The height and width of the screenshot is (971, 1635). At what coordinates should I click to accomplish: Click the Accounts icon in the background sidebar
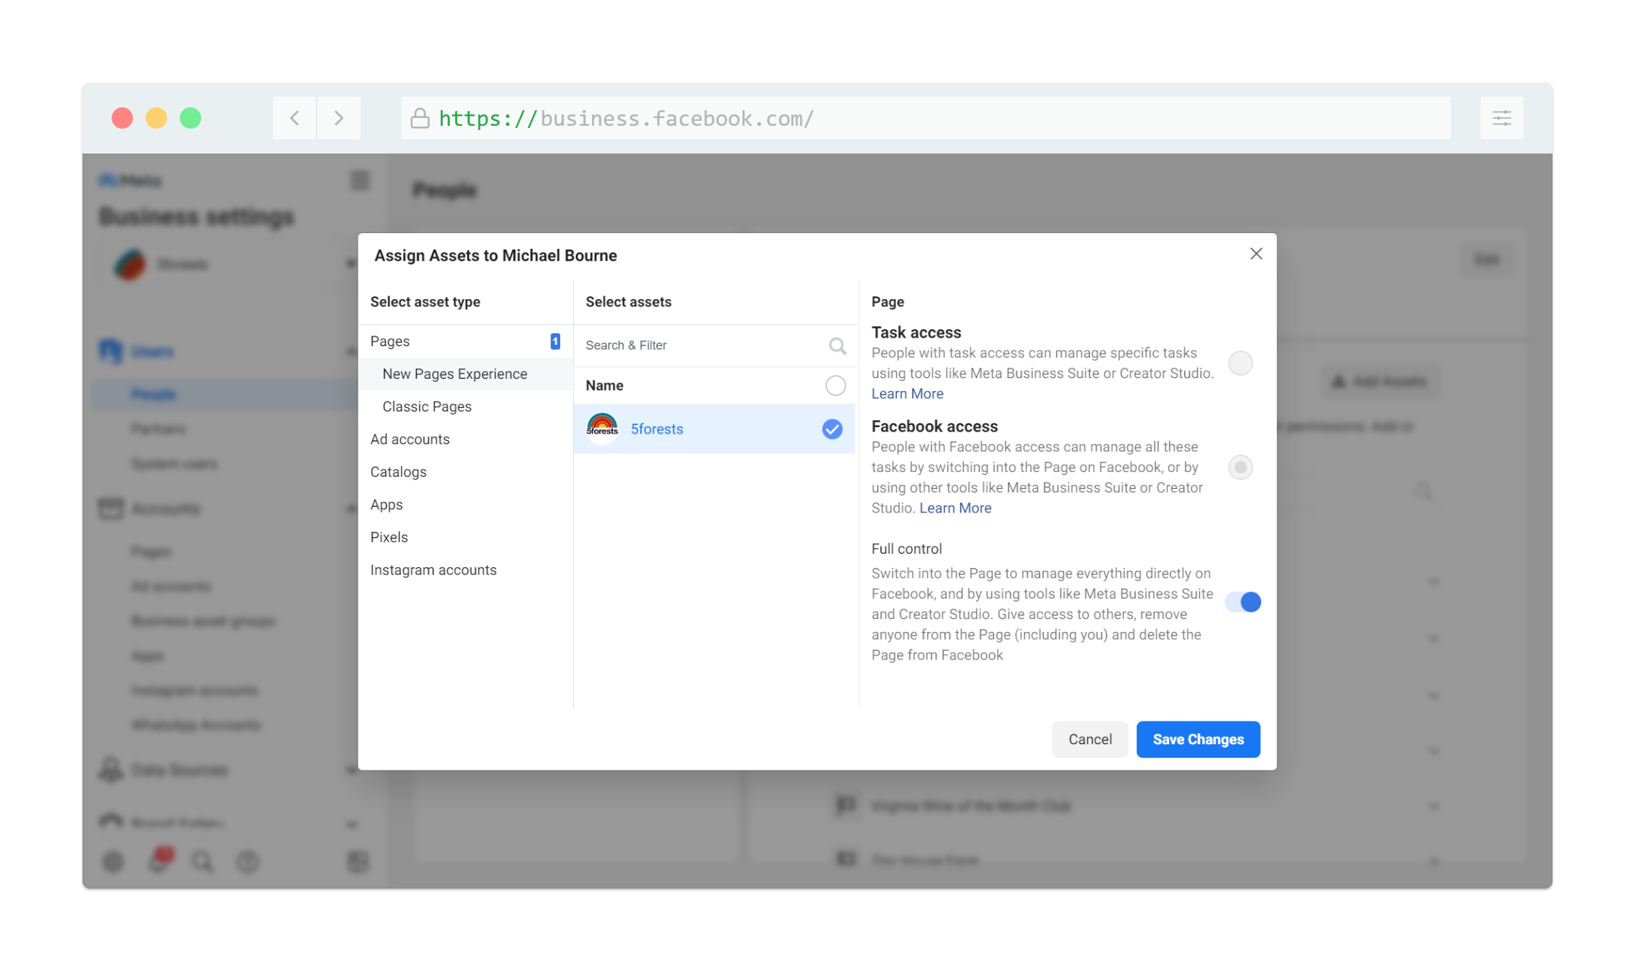pyautogui.click(x=110, y=508)
